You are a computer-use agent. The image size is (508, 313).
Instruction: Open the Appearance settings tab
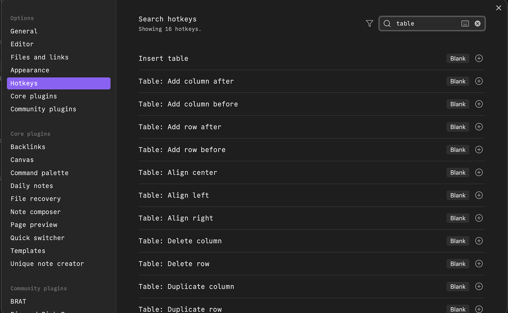pos(30,70)
